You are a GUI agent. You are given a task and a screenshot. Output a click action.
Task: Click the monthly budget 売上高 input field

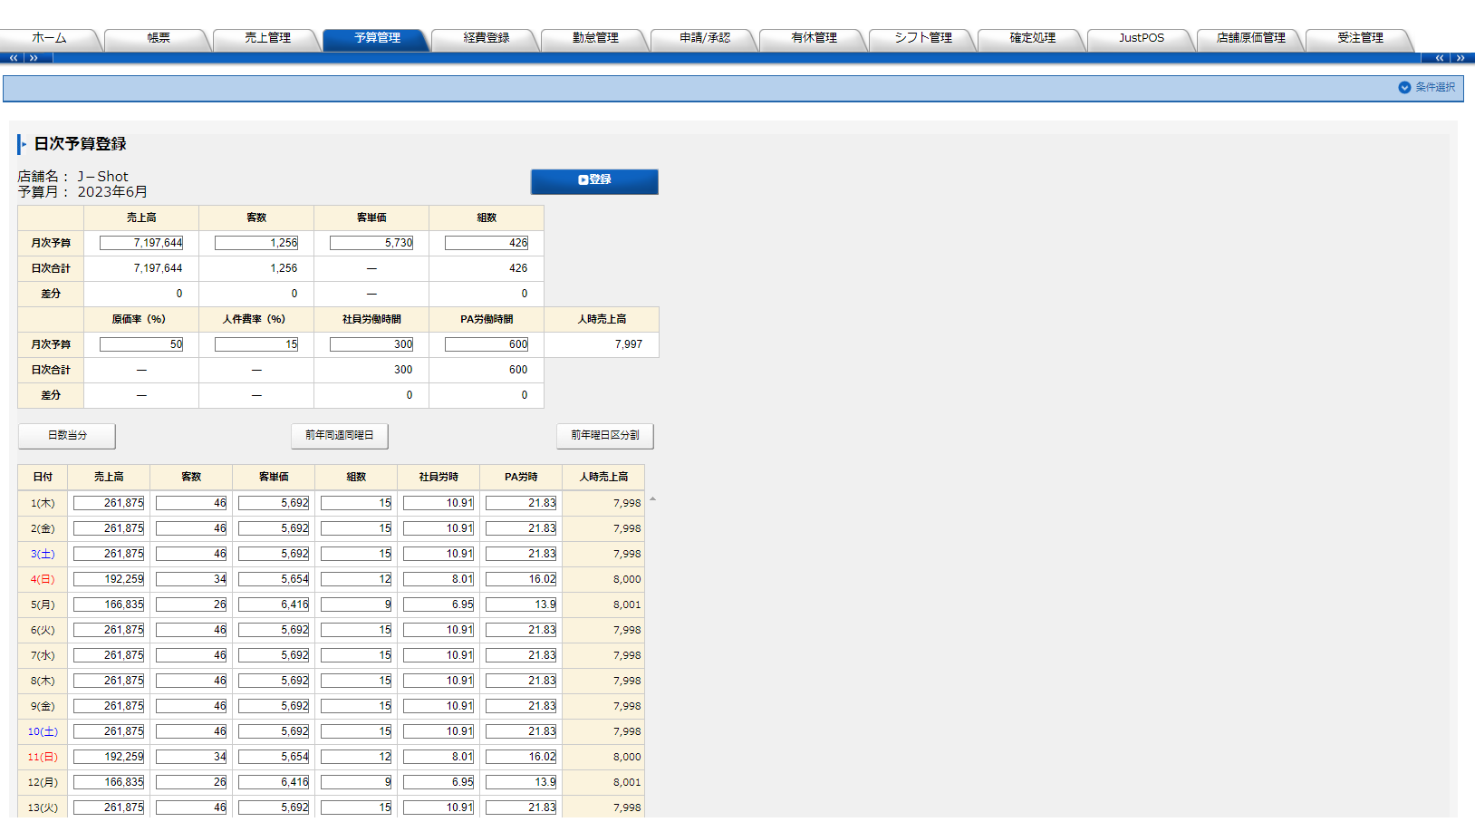[x=141, y=243]
